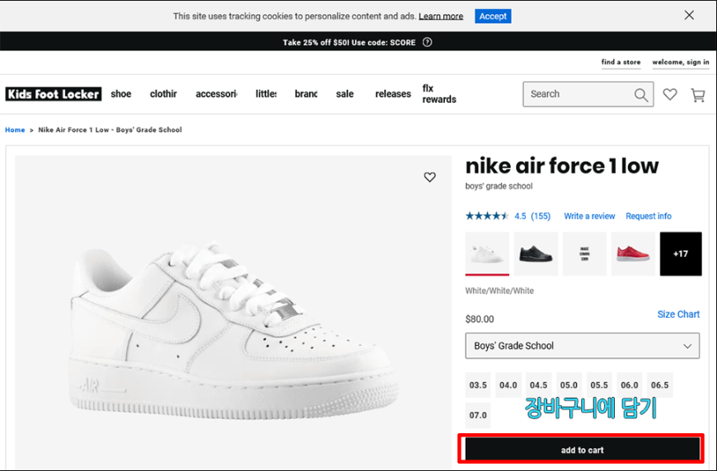717x471 pixels.
Task: Click the White/White/White color label
Action: [499, 291]
